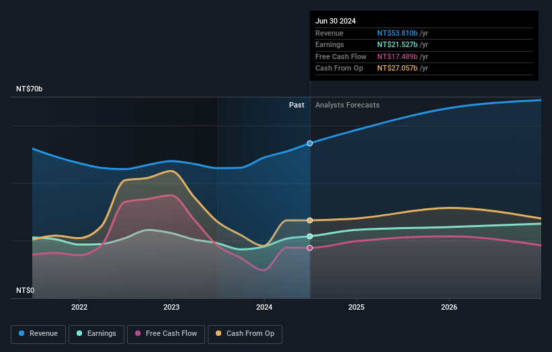This screenshot has height=352, width=552.
Task: Click the teal Earnings data point marker
Action: tap(310, 236)
